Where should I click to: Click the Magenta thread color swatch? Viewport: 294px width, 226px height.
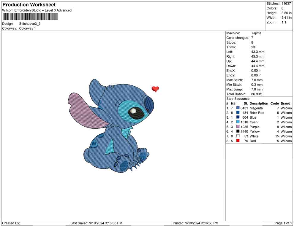238,108
